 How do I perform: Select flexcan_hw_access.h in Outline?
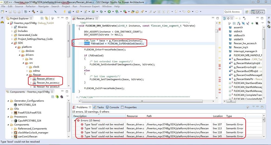245,43
